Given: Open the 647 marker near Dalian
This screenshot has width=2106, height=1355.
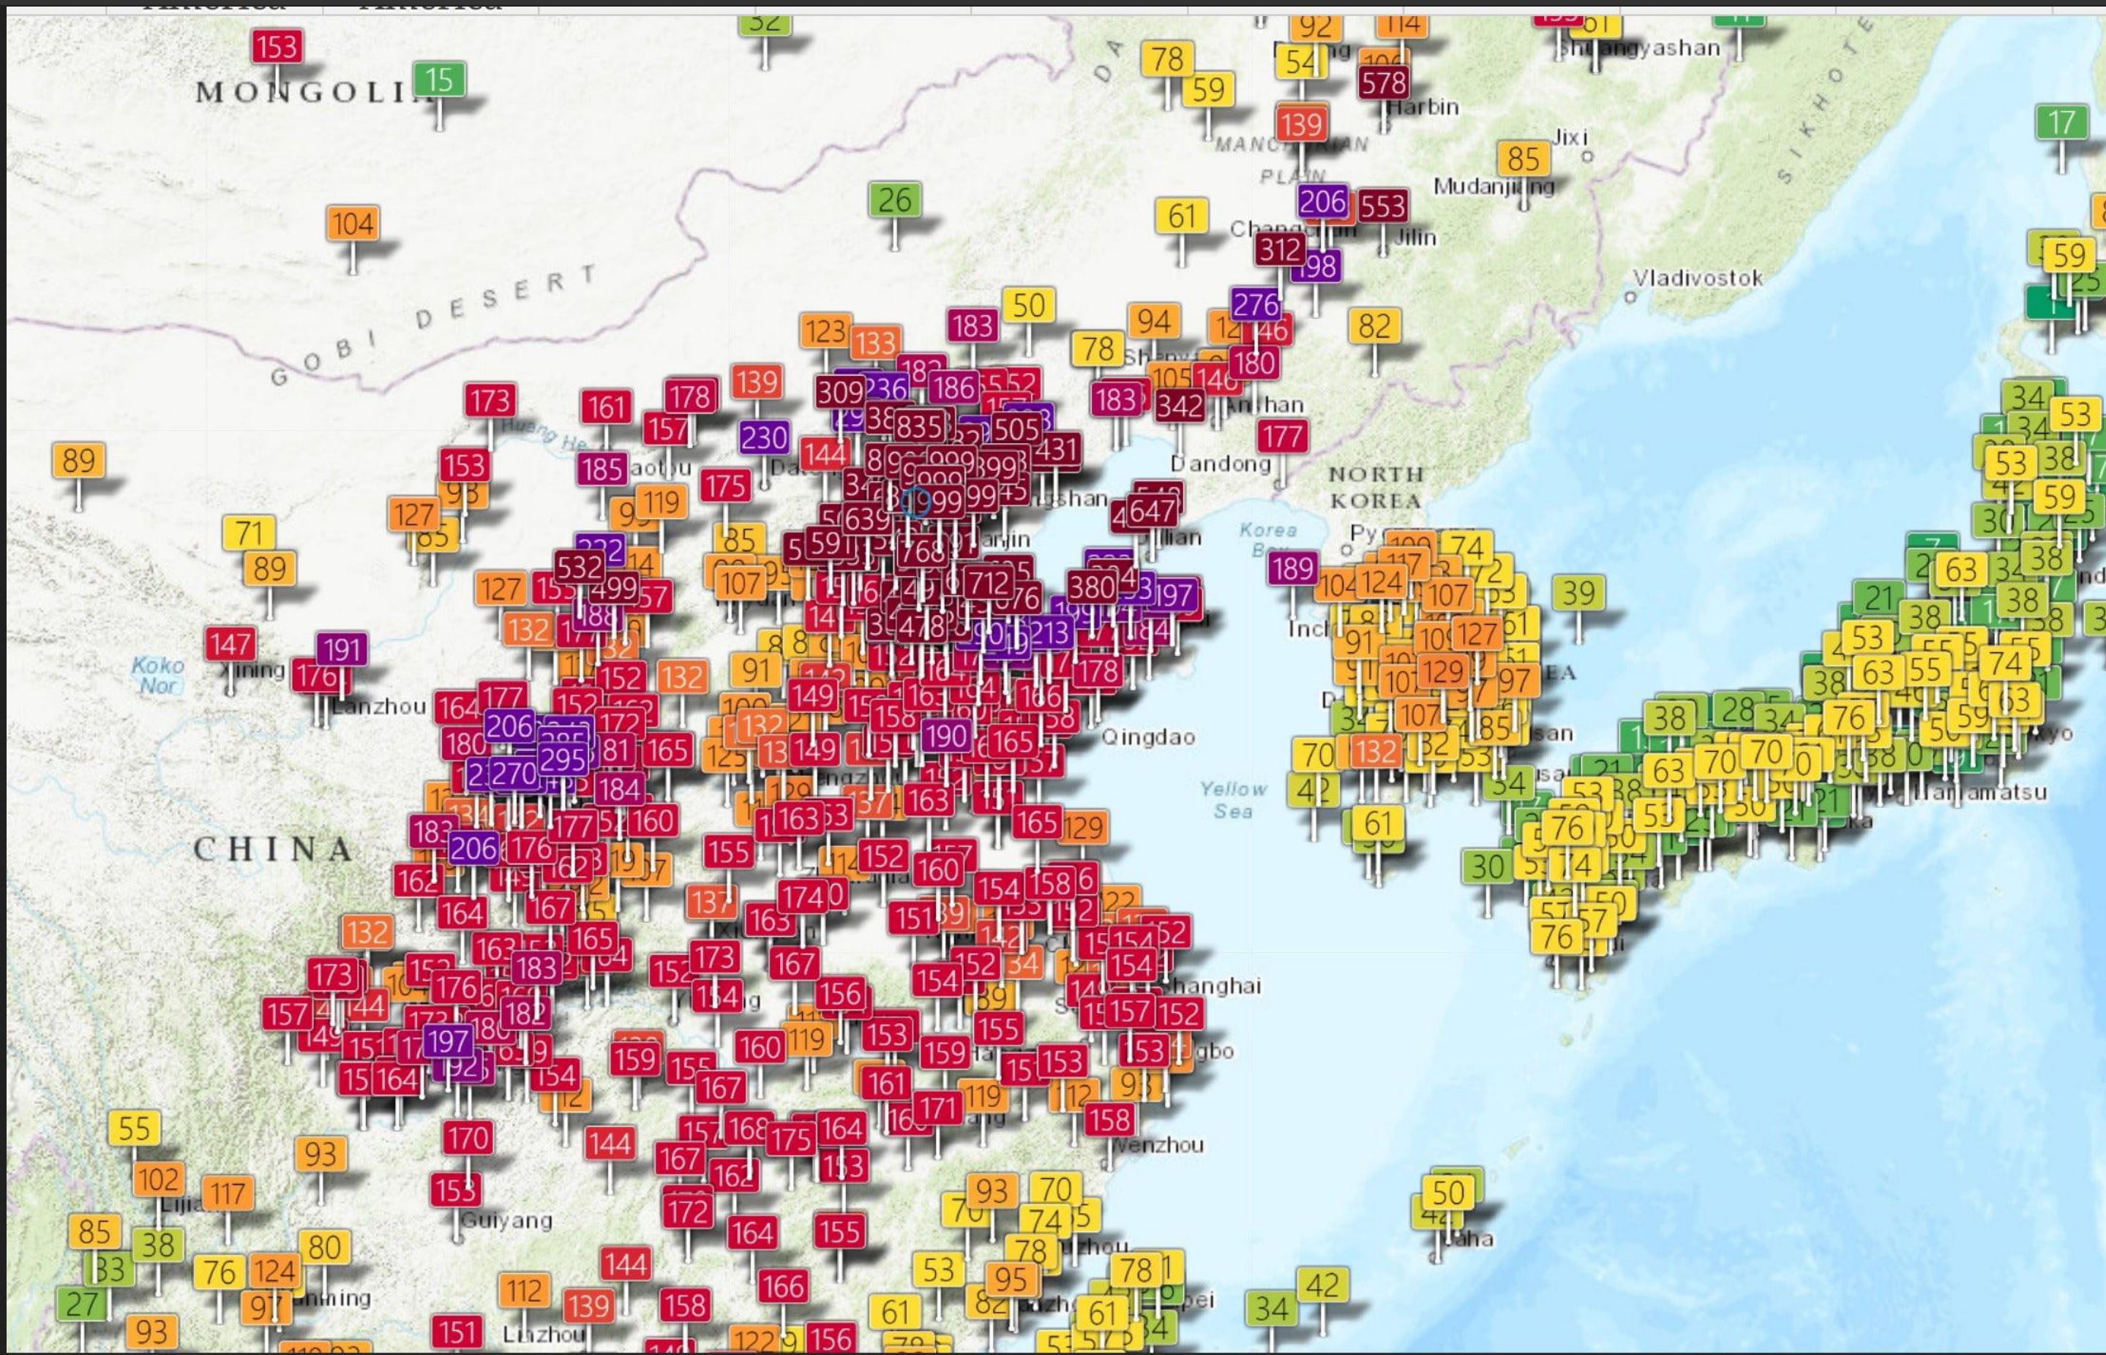Looking at the screenshot, I should point(1152,510).
